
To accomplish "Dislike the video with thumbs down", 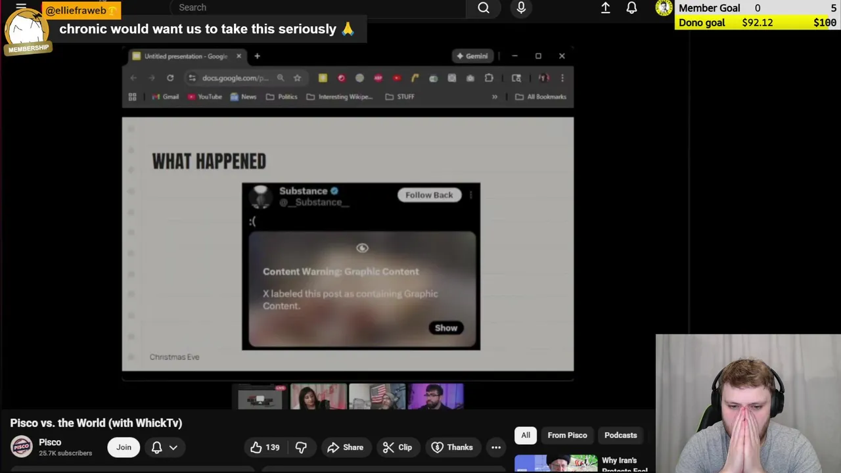I will click(x=301, y=447).
